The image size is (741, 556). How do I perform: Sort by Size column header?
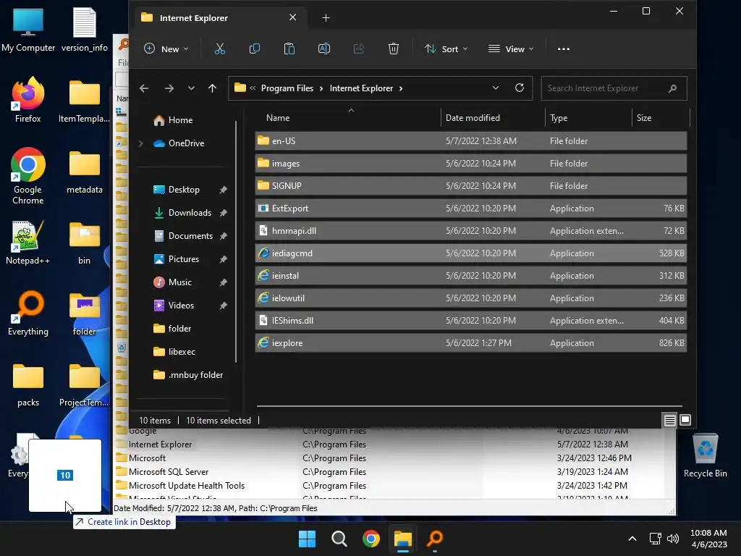[643, 118]
